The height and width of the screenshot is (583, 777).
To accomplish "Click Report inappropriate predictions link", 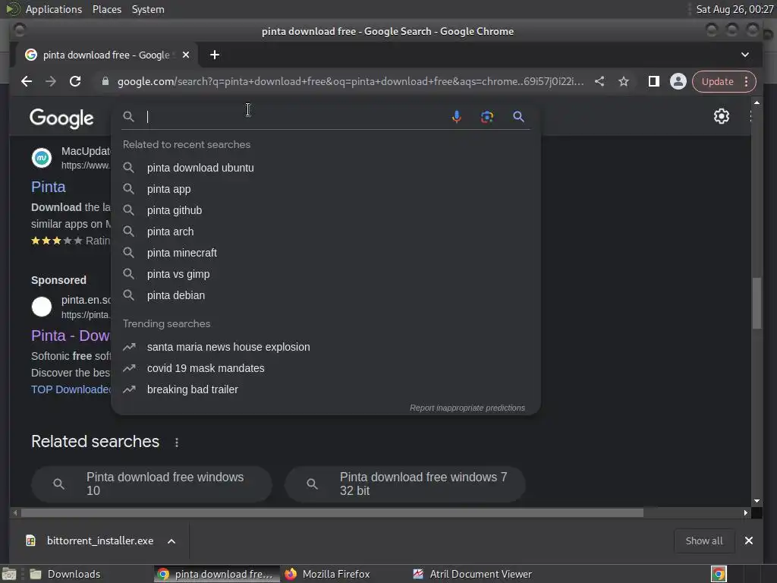I will 467,408.
